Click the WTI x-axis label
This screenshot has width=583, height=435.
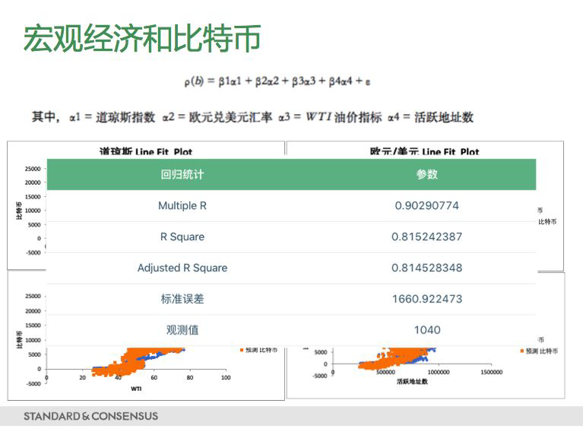pos(136,388)
